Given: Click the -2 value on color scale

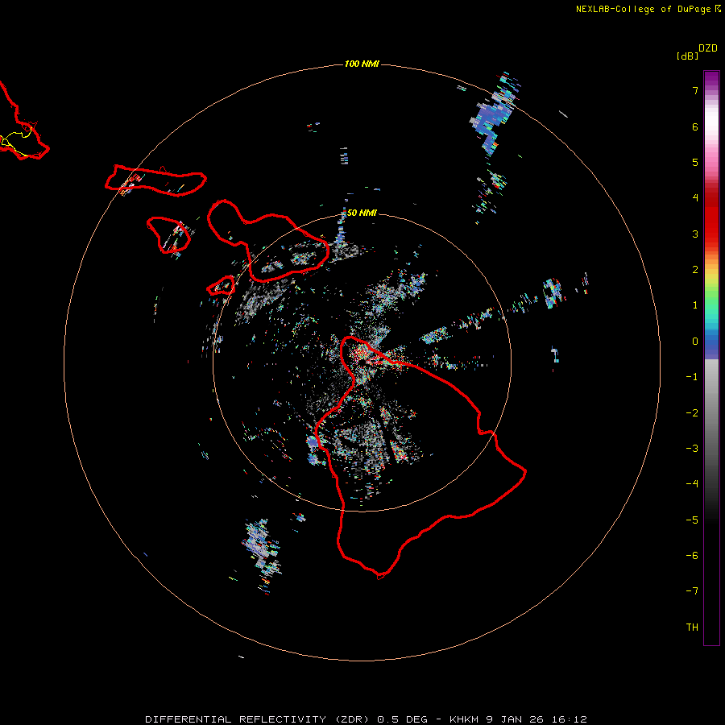Looking at the screenshot, I should 692,413.
